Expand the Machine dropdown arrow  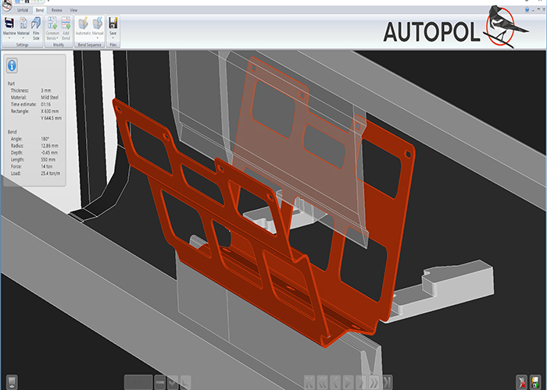click(x=10, y=37)
